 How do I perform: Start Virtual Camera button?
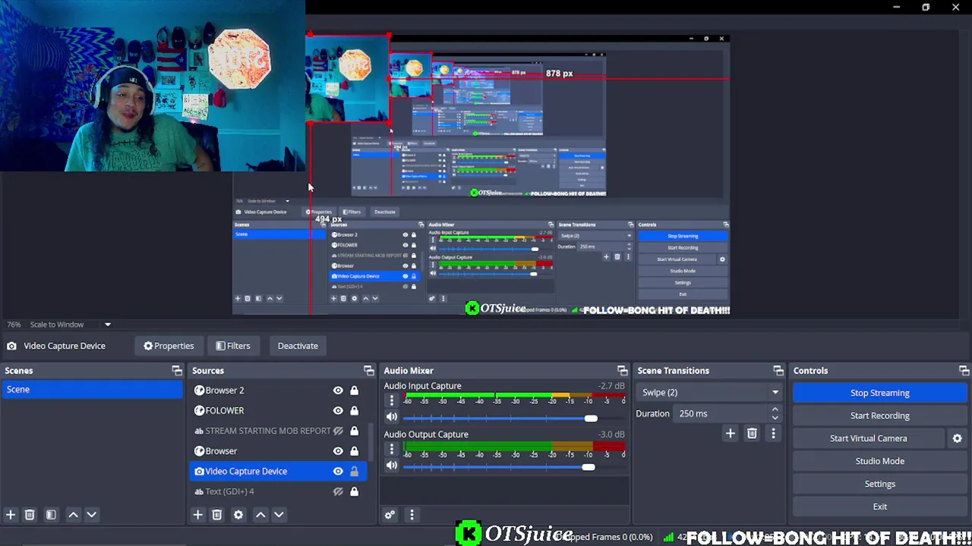click(868, 438)
